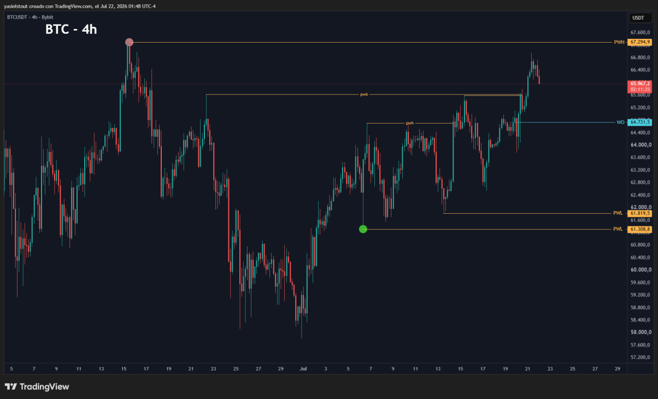The width and height of the screenshot is (658, 399).
Task: Click the 60.000,0 price axis label
Action: coord(640,270)
